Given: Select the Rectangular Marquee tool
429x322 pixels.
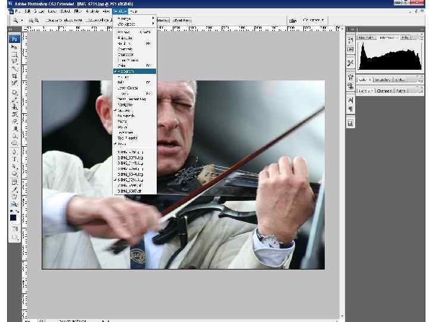Looking at the screenshot, I should pos(14,54).
